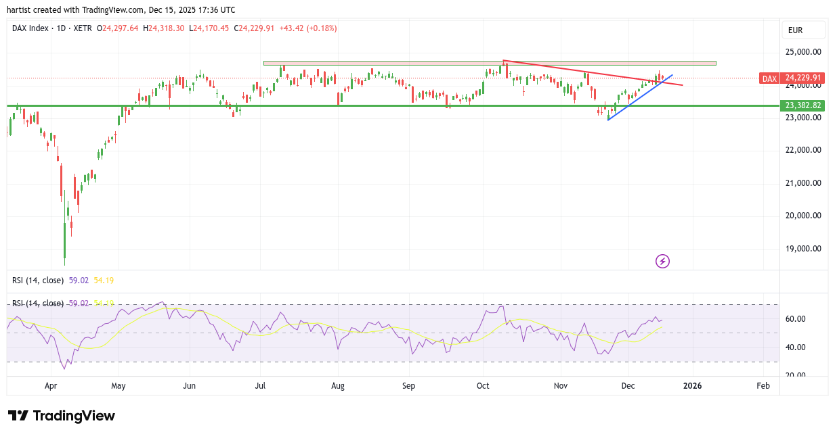Click the TradingView logo

point(62,416)
